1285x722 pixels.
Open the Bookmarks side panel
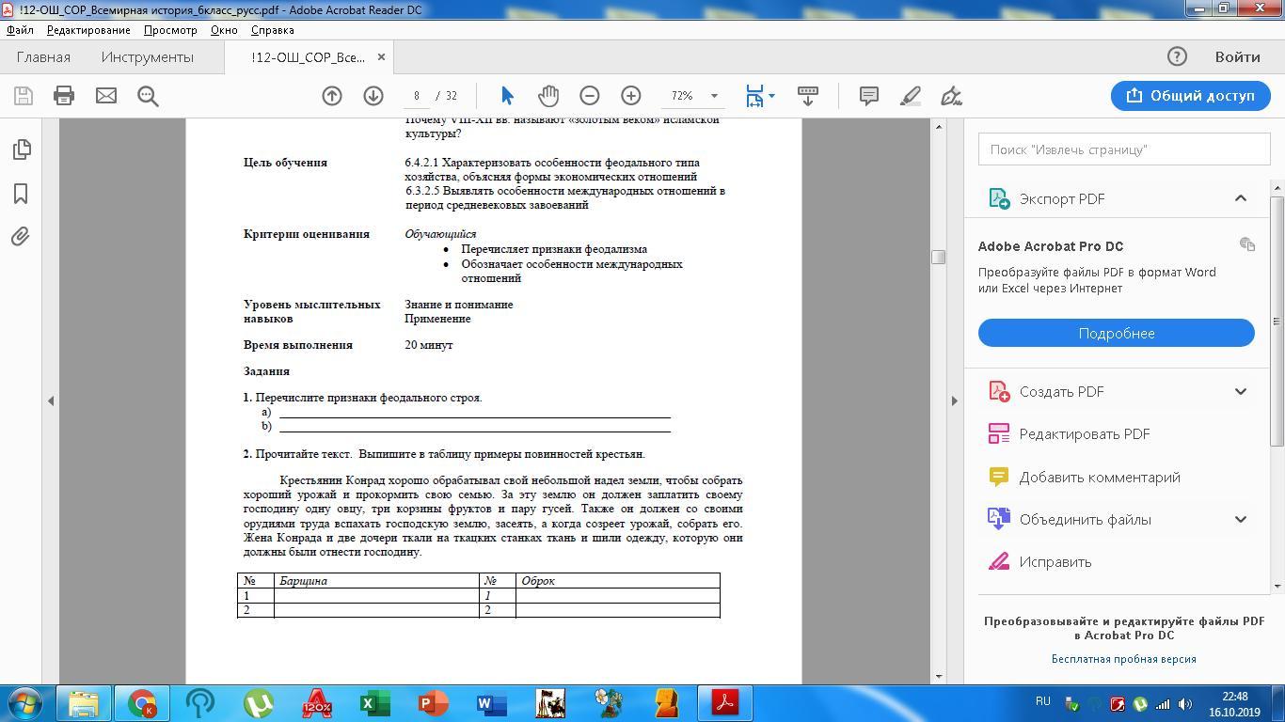(21, 194)
